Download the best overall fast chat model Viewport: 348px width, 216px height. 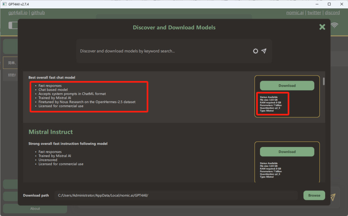click(287, 85)
